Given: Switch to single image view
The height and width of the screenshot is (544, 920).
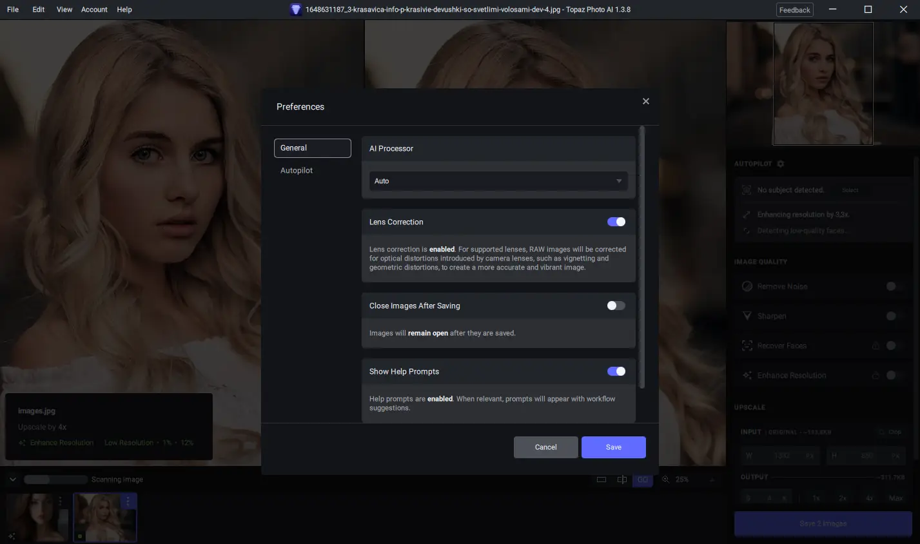Looking at the screenshot, I should [x=602, y=480].
